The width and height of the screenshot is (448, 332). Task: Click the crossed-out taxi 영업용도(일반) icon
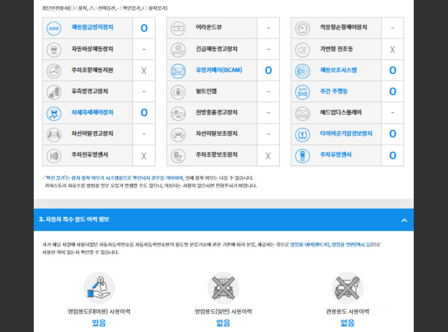click(223, 287)
